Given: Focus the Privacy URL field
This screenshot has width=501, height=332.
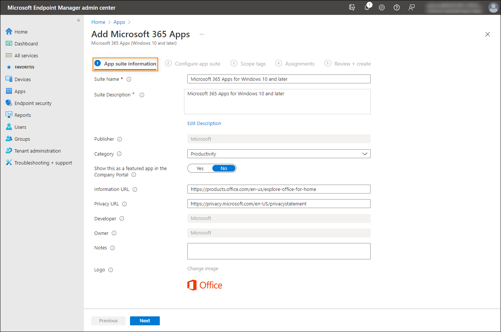Looking at the screenshot, I should [x=279, y=204].
